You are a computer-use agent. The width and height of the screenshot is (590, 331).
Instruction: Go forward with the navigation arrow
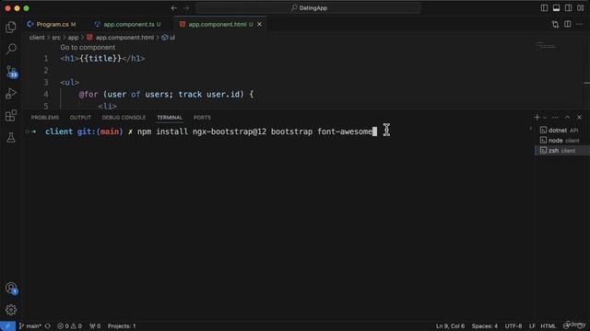coord(186,8)
